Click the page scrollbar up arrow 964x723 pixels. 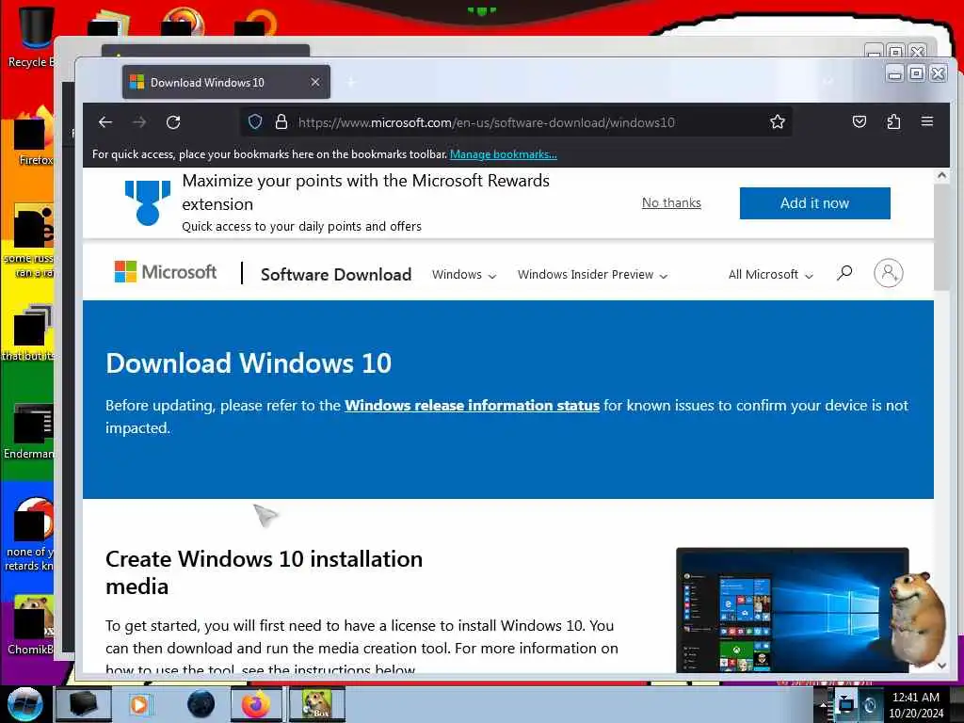[x=941, y=176]
